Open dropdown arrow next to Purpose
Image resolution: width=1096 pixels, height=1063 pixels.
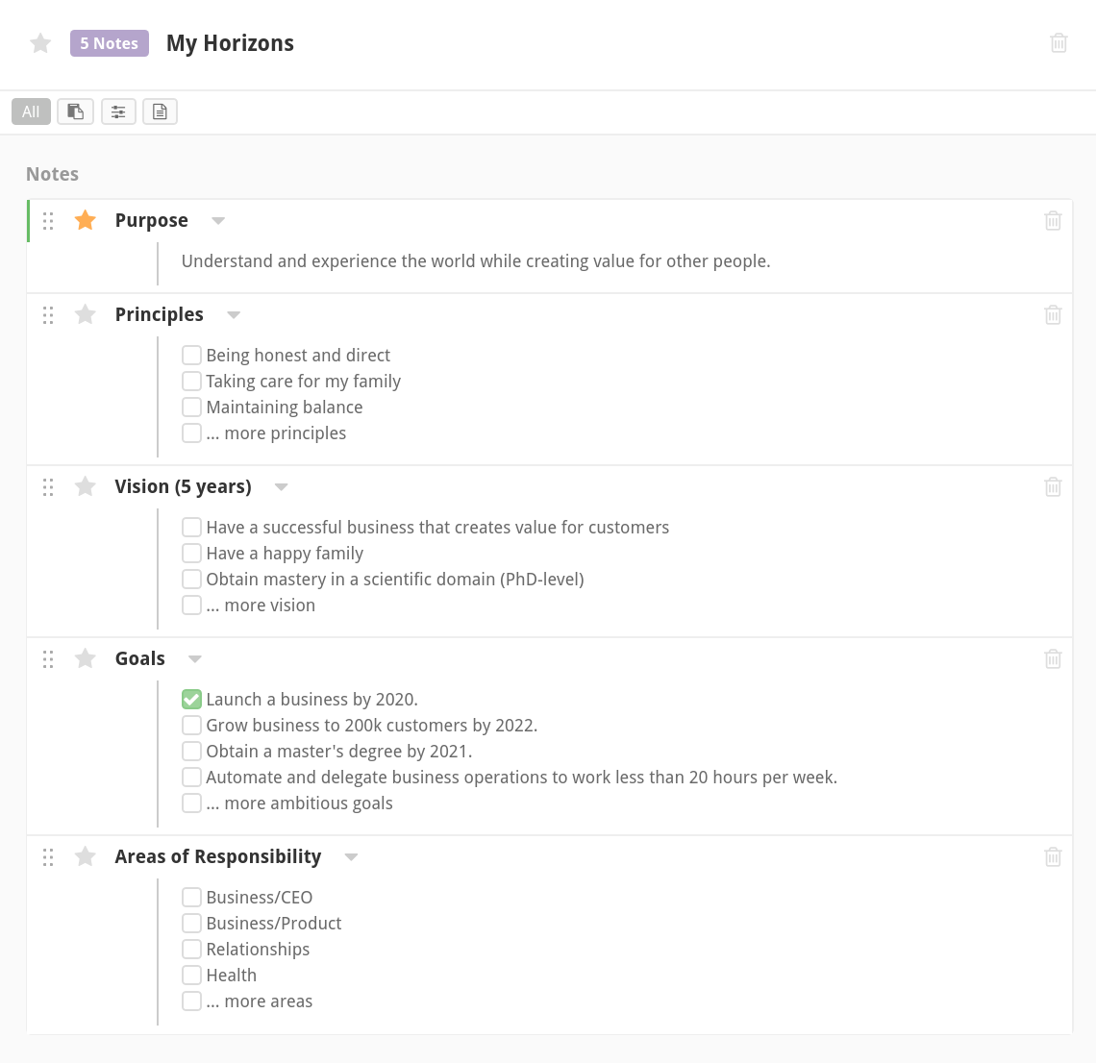tap(218, 221)
